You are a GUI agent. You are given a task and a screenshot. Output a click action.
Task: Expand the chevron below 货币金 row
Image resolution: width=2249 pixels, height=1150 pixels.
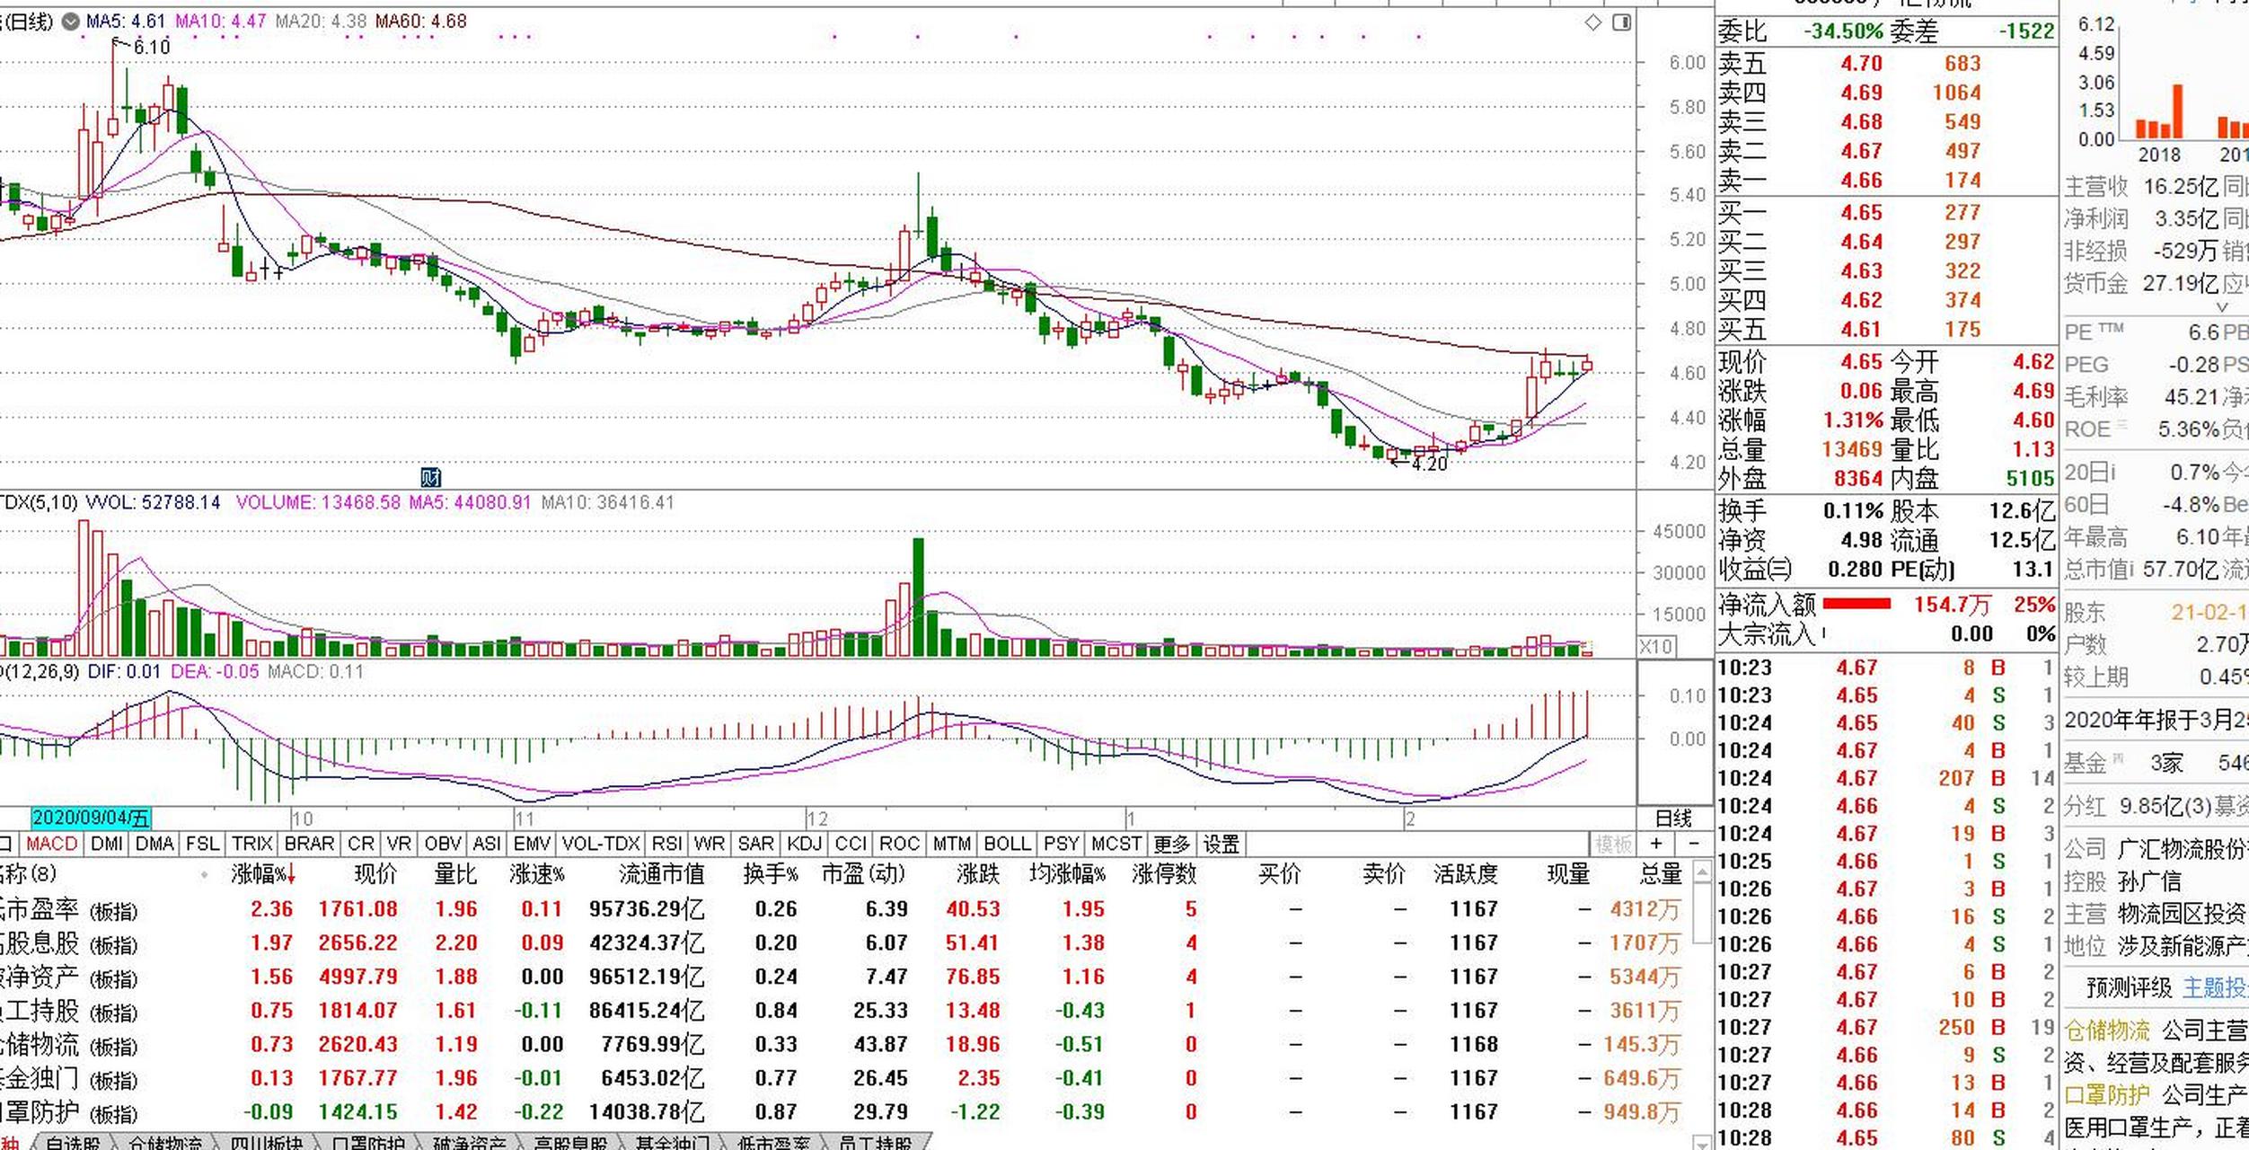(2222, 307)
